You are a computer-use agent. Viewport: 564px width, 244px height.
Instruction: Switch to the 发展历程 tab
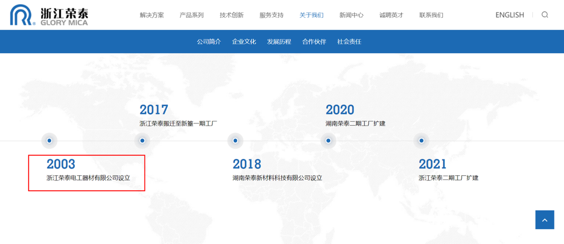[x=279, y=41]
